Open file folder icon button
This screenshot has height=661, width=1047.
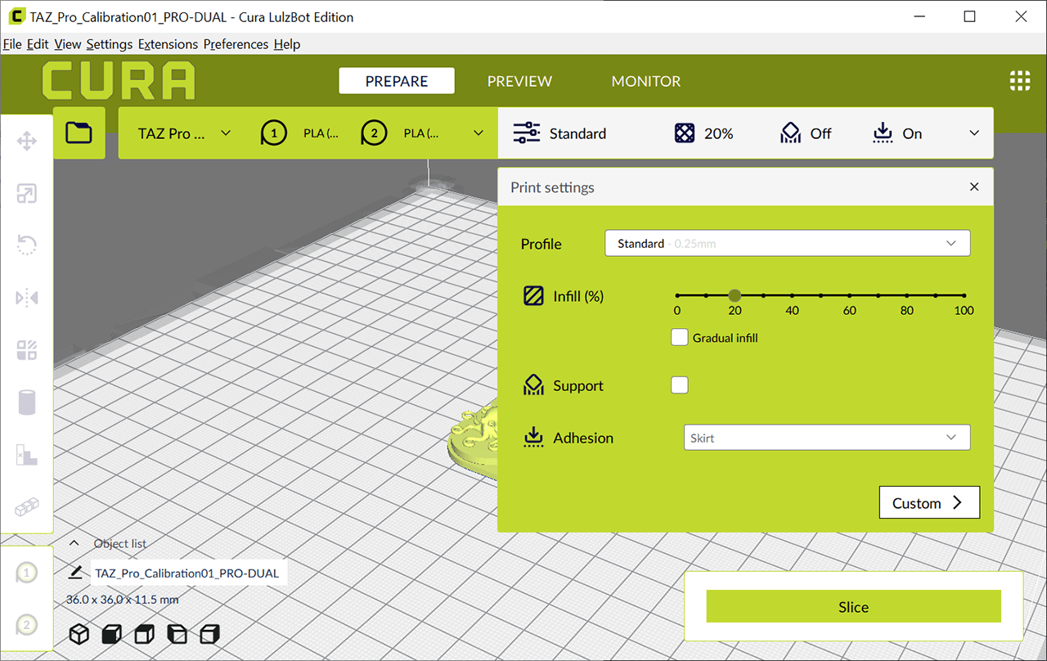click(79, 133)
